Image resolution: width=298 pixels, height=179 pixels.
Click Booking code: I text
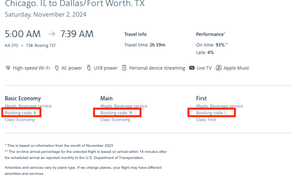coord(211,113)
